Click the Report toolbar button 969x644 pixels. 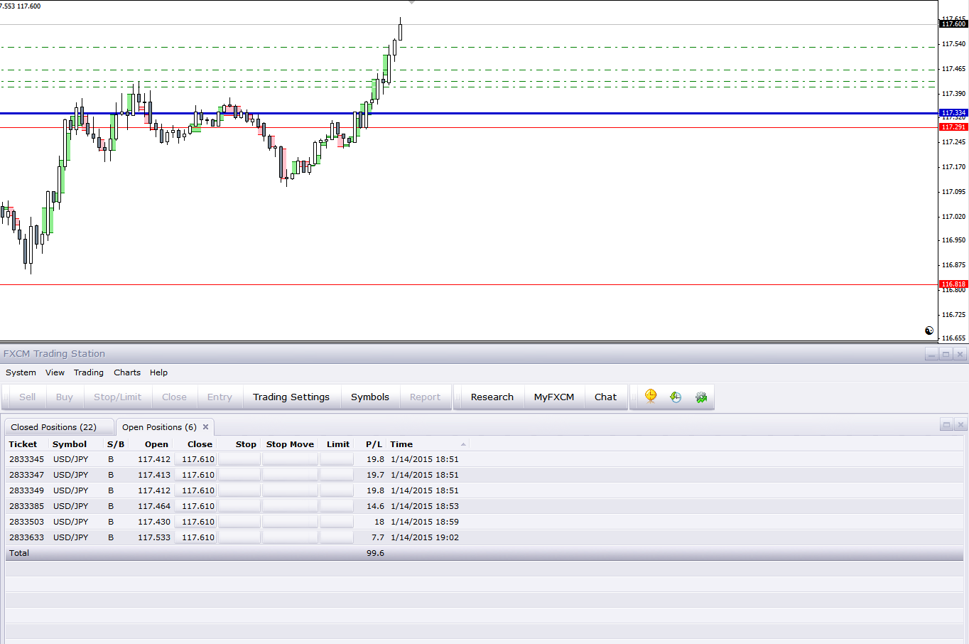[425, 397]
